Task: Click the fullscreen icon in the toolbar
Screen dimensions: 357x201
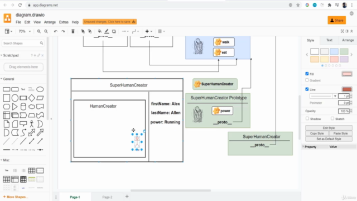Action: click(x=342, y=31)
